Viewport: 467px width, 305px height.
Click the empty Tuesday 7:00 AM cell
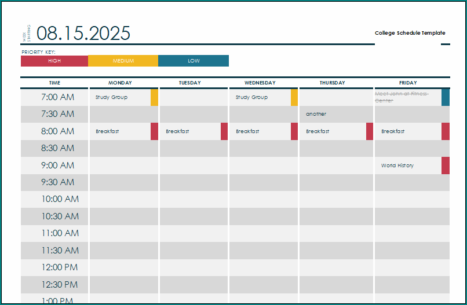pyautogui.click(x=194, y=97)
